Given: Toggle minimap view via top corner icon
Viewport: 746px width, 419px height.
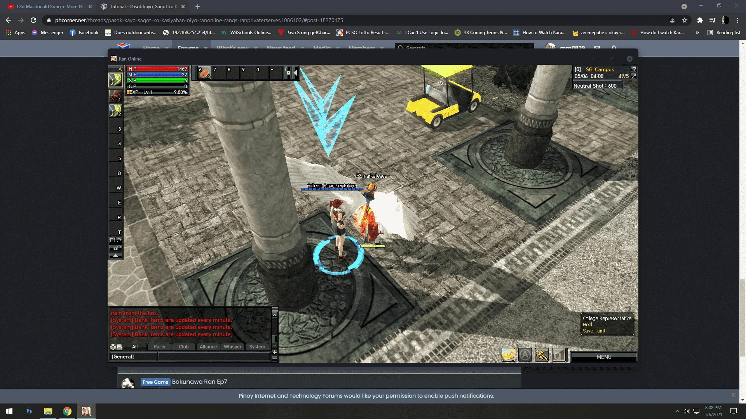Looking at the screenshot, I should point(634,69).
